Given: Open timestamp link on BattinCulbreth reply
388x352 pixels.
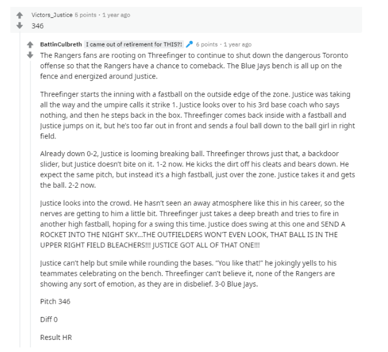Looking at the screenshot, I should [x=237, y=44].
